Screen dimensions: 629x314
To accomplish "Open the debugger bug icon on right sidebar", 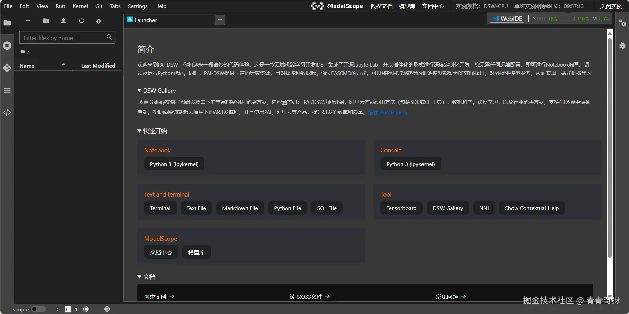I will pos(622,45).
